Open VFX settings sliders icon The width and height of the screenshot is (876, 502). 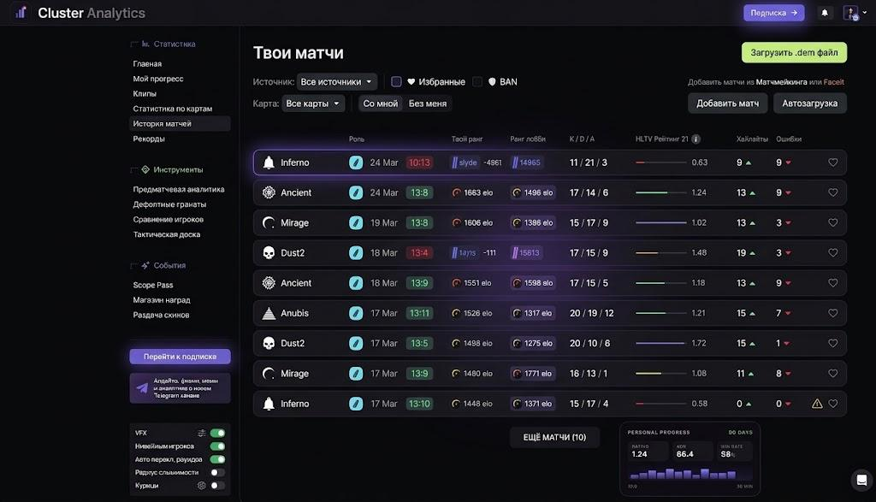click(202, 433)
